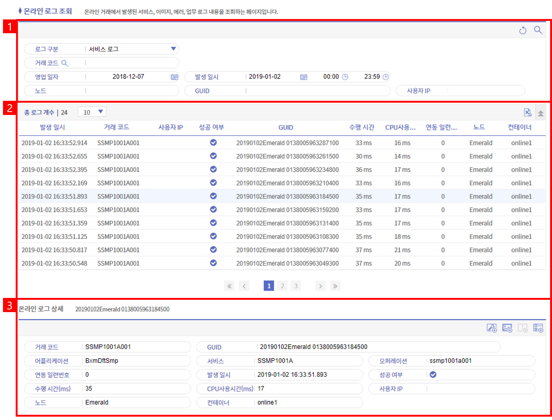Open the 로그 구분 dropdown showing 서비스 로그

click(x=132, y=49)
